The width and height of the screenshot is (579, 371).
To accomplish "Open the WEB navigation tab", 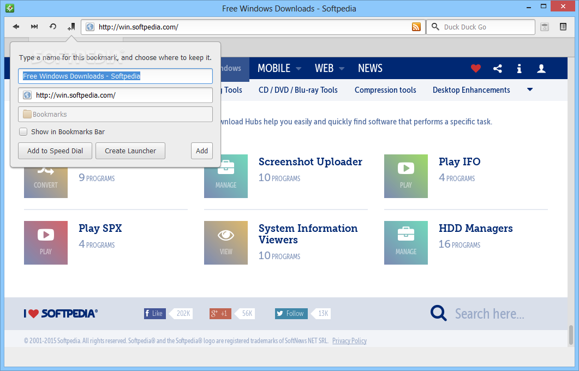I will click(x=324, y=68).
